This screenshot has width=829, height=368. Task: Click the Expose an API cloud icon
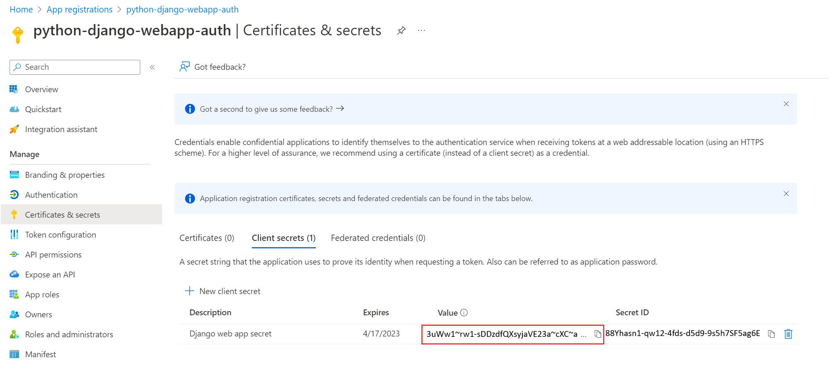click(14, 274)
